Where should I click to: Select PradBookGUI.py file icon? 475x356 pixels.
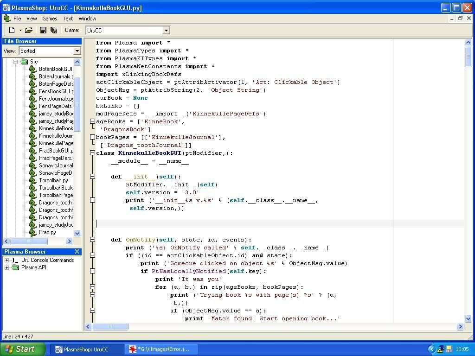point(33,151)
